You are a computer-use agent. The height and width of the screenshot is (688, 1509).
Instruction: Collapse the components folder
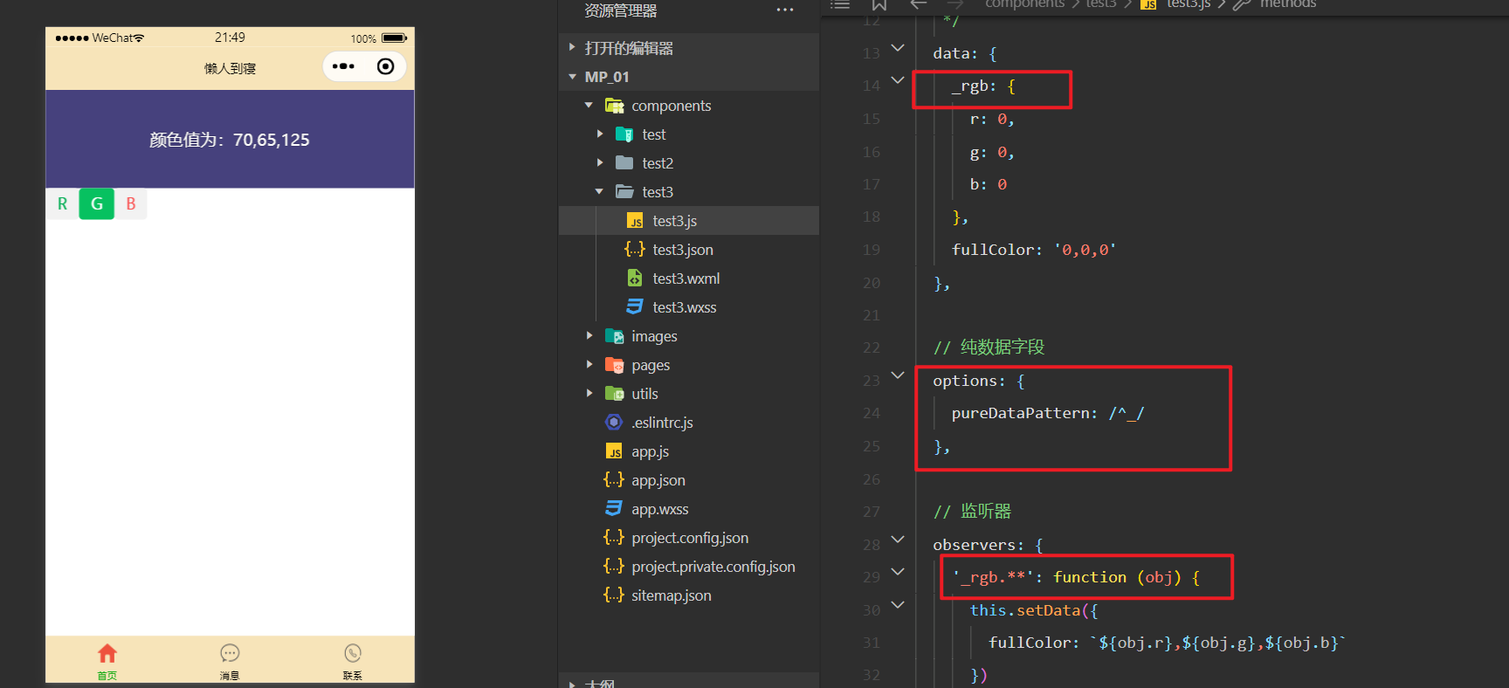point(589,106)
